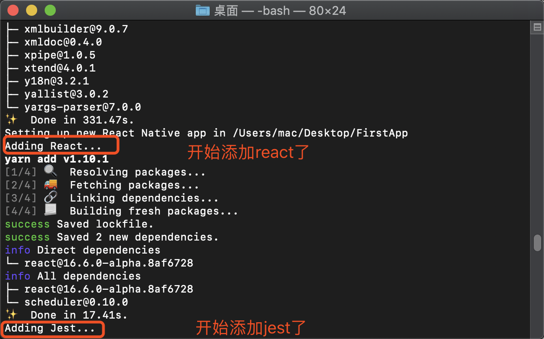Click the xmldoc@0.4.0 line
Image resolution: width=544 pixels, height=339 pixels.
click(63, 42)
